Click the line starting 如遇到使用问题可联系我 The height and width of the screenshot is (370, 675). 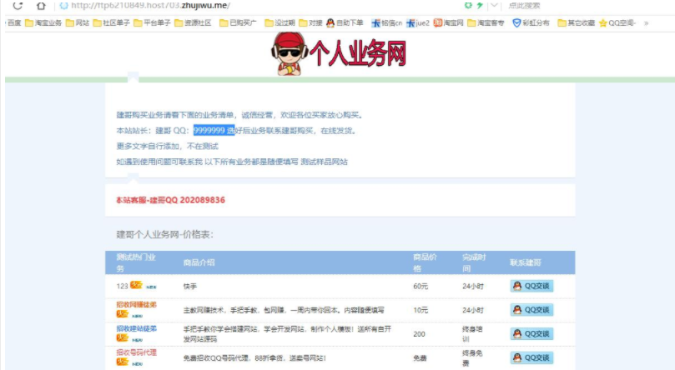point(232,162)
